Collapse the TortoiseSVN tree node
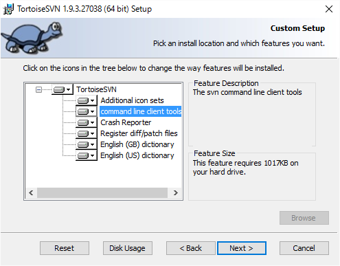 38,89
